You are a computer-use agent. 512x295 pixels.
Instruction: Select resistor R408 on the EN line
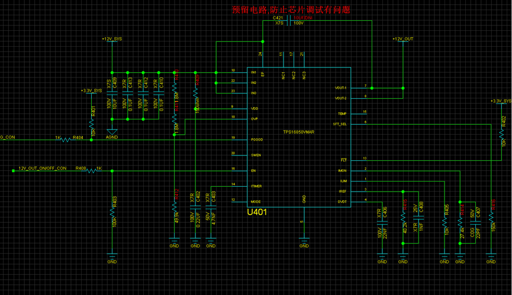(x=91, y=170)
